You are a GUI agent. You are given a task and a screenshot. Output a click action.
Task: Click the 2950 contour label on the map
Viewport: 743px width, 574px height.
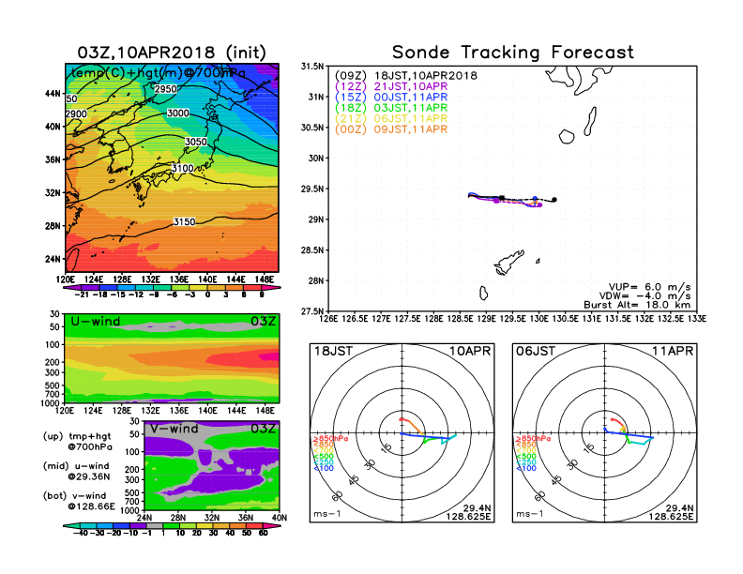165,89
